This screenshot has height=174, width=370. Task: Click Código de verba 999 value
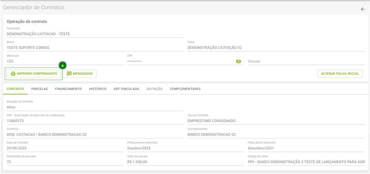306,162
